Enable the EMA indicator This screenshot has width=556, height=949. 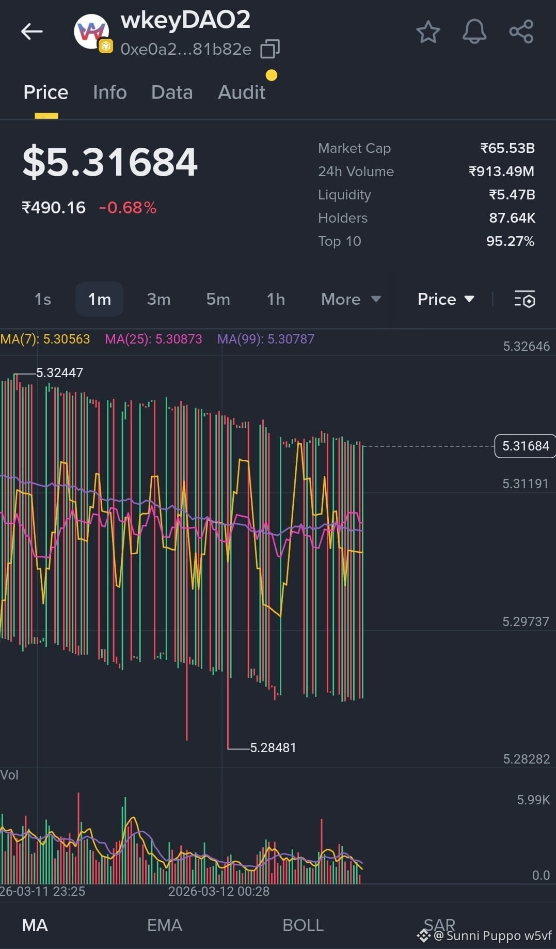165,925
